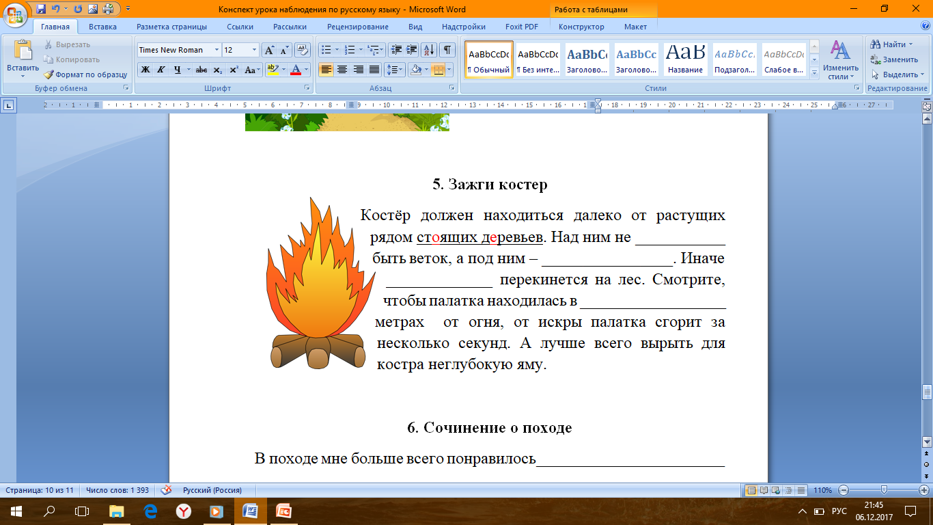The height and width of the screenshot is (525, 933).
Task: Apply text highlight color
Action: [273, 70]
